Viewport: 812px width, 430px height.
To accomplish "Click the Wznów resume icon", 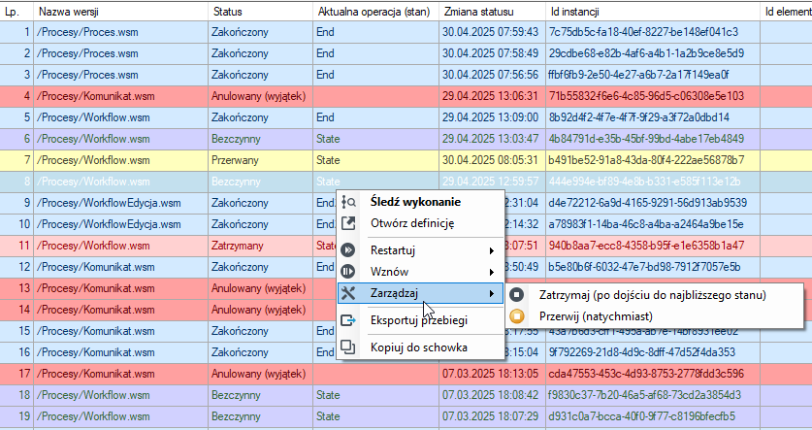I will tap(348, 272).
